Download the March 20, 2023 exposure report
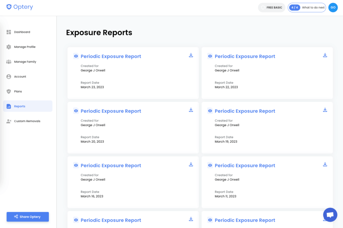The height and width of the screenshot is (228, 343). pyautogui.click(x=191, y=110)
